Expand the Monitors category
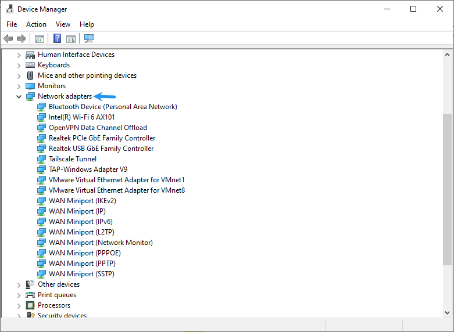Screen dimensions: 454x332 (19, 86)
